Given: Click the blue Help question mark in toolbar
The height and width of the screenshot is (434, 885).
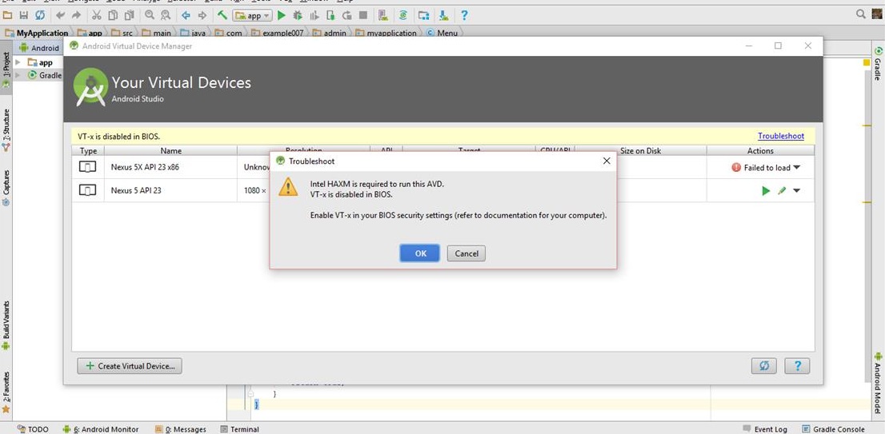Looking at the screenshot, I should pyautogui.click(x=464, y=15).
